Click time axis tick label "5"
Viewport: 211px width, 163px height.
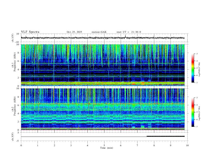[104, 145]
